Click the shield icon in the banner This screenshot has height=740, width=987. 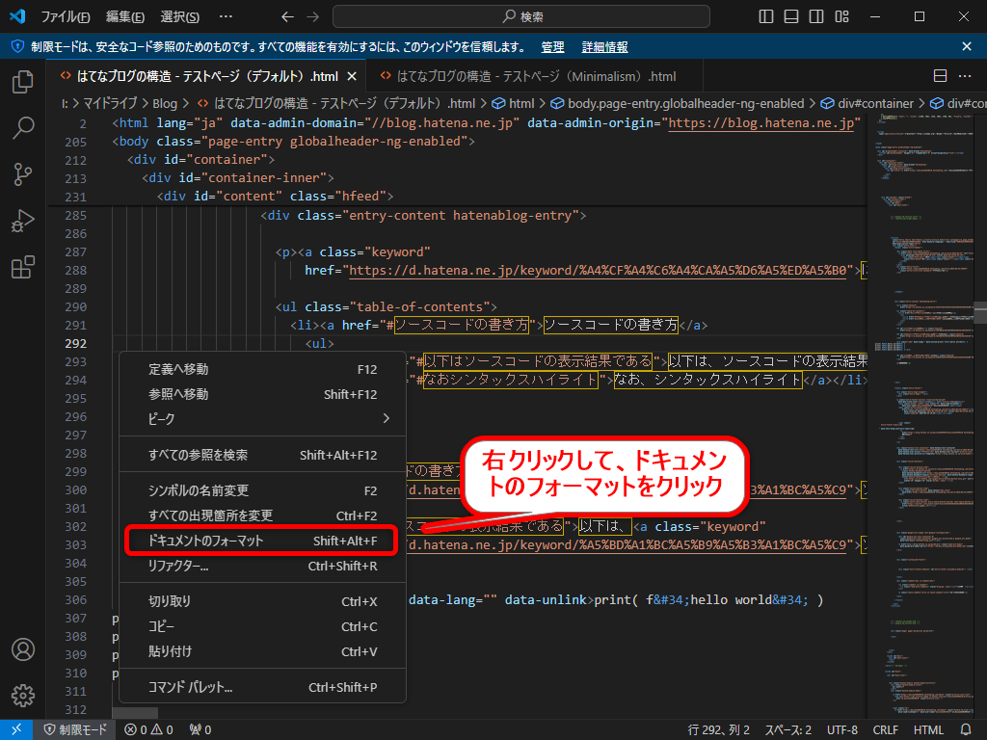17,46
